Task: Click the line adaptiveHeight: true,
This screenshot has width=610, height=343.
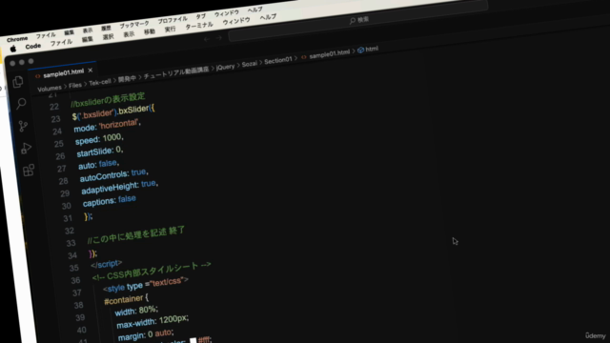Action: tap(120, 187)
